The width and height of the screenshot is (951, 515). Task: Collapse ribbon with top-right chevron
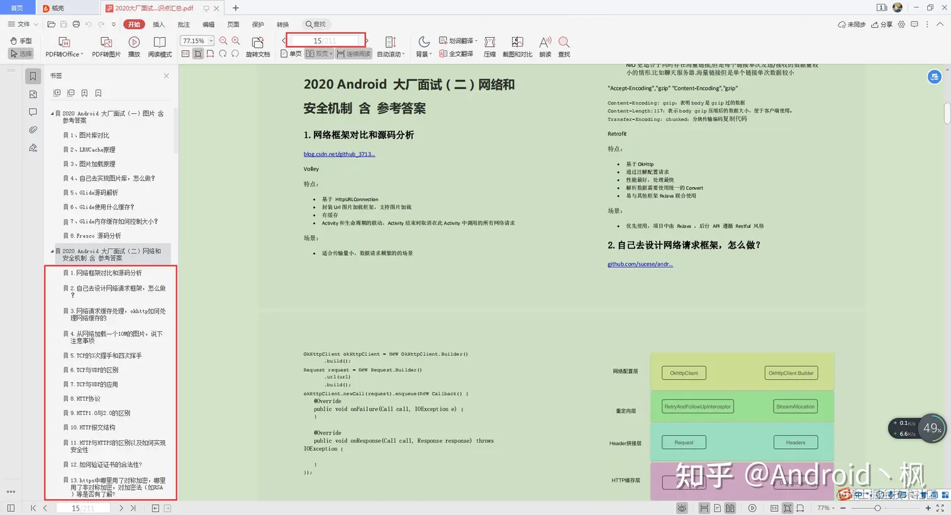coord(940,25)
